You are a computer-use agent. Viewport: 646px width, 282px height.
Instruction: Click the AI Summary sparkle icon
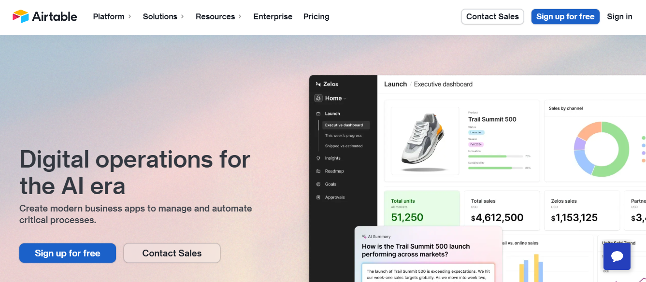tap(364, 237)
